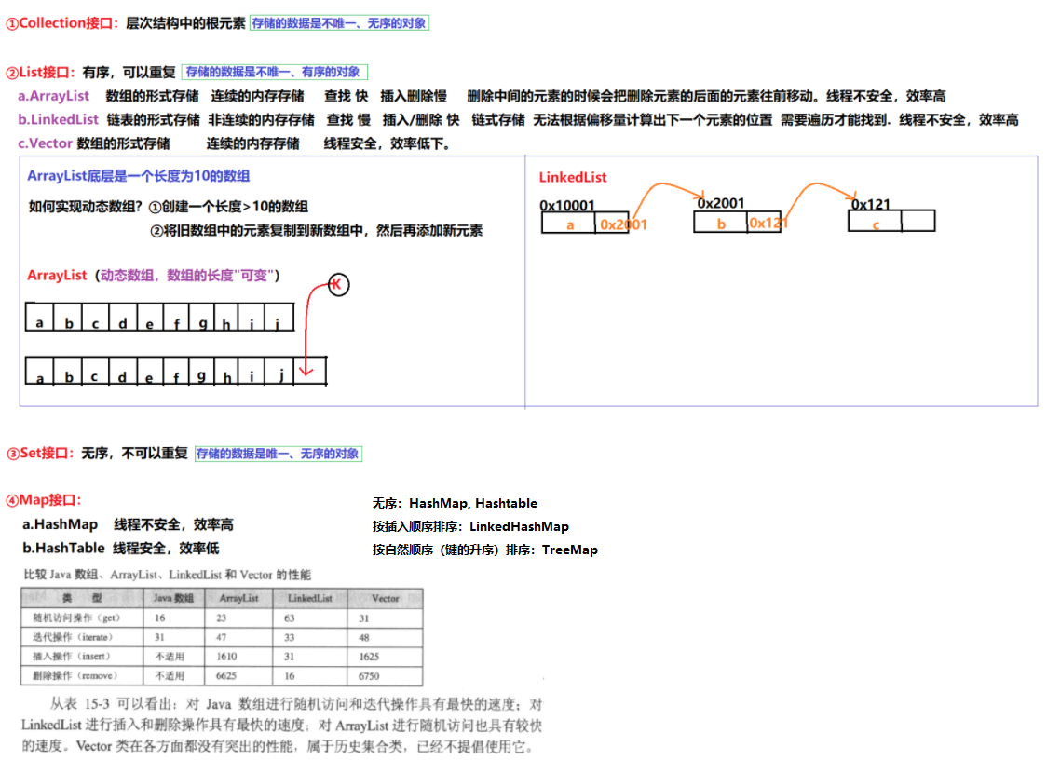Click the Vector column header in the table
Screen dimensions: 1047x760
point(385,598)
